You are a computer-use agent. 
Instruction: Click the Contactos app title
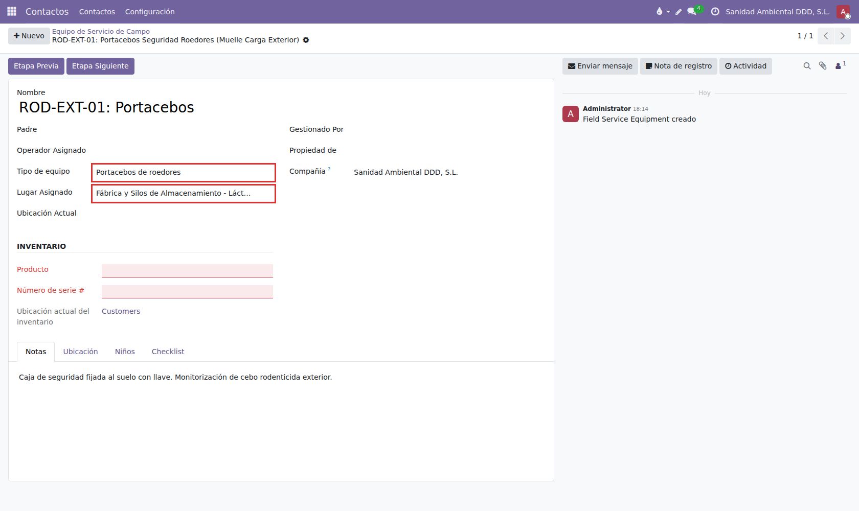point(47,11)
